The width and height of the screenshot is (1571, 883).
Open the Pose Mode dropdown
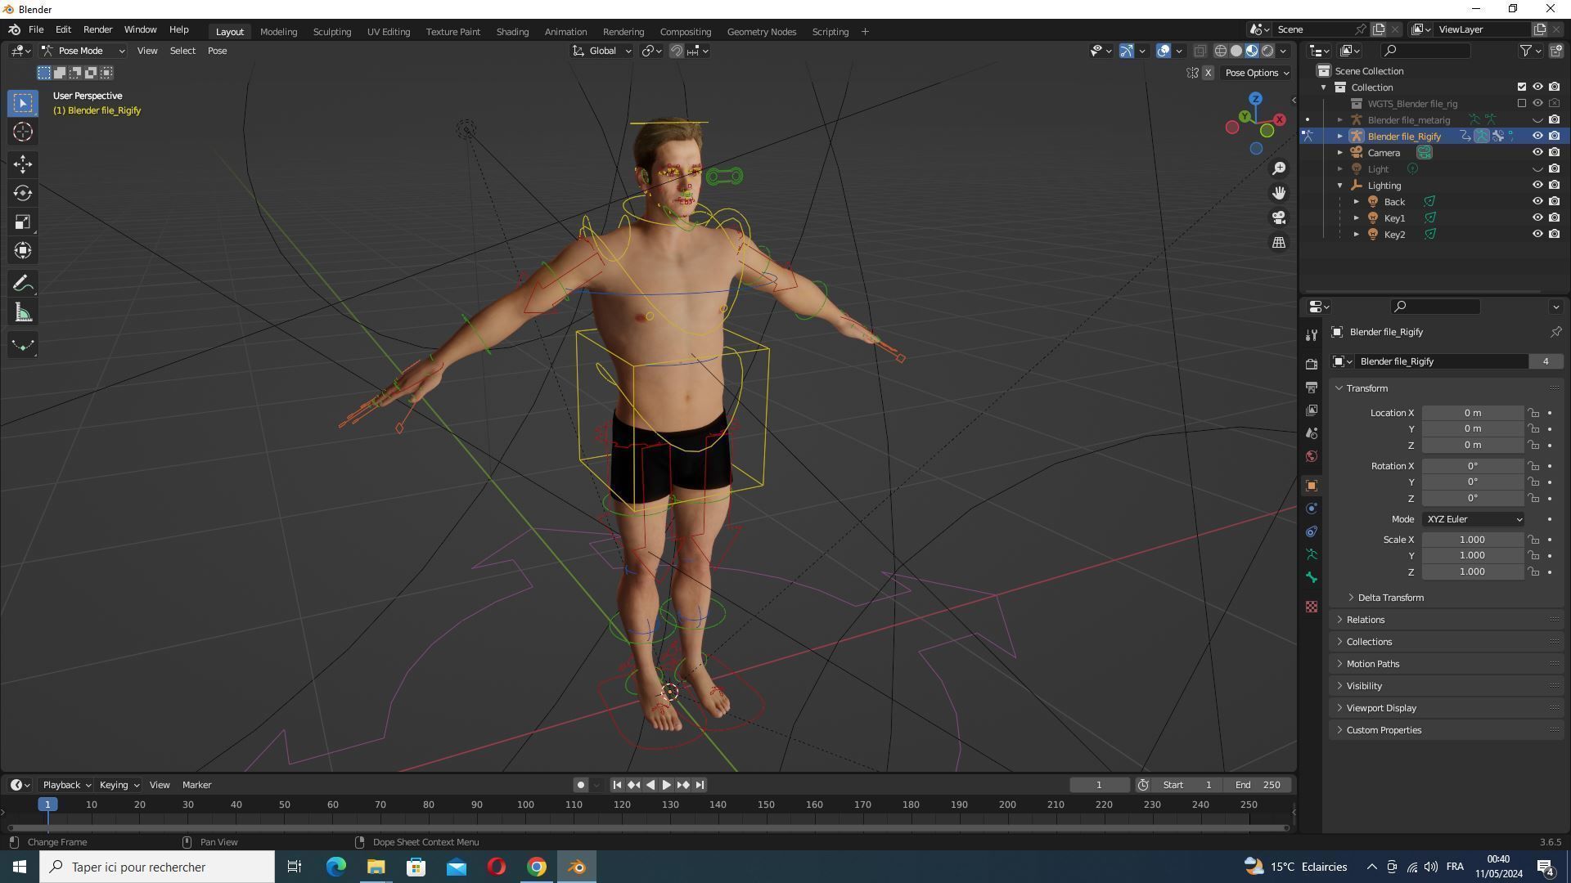83,51
